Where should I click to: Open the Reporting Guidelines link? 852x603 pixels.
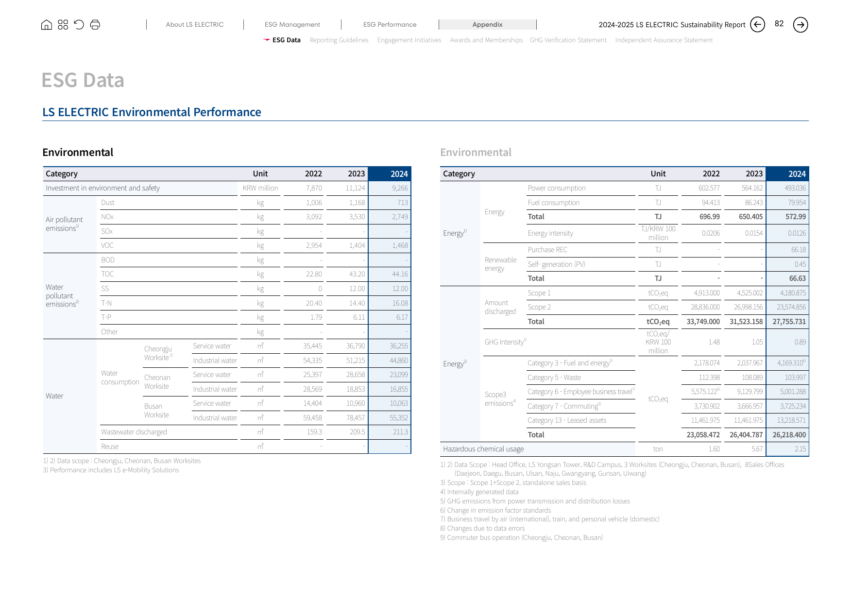pos(339,40)
